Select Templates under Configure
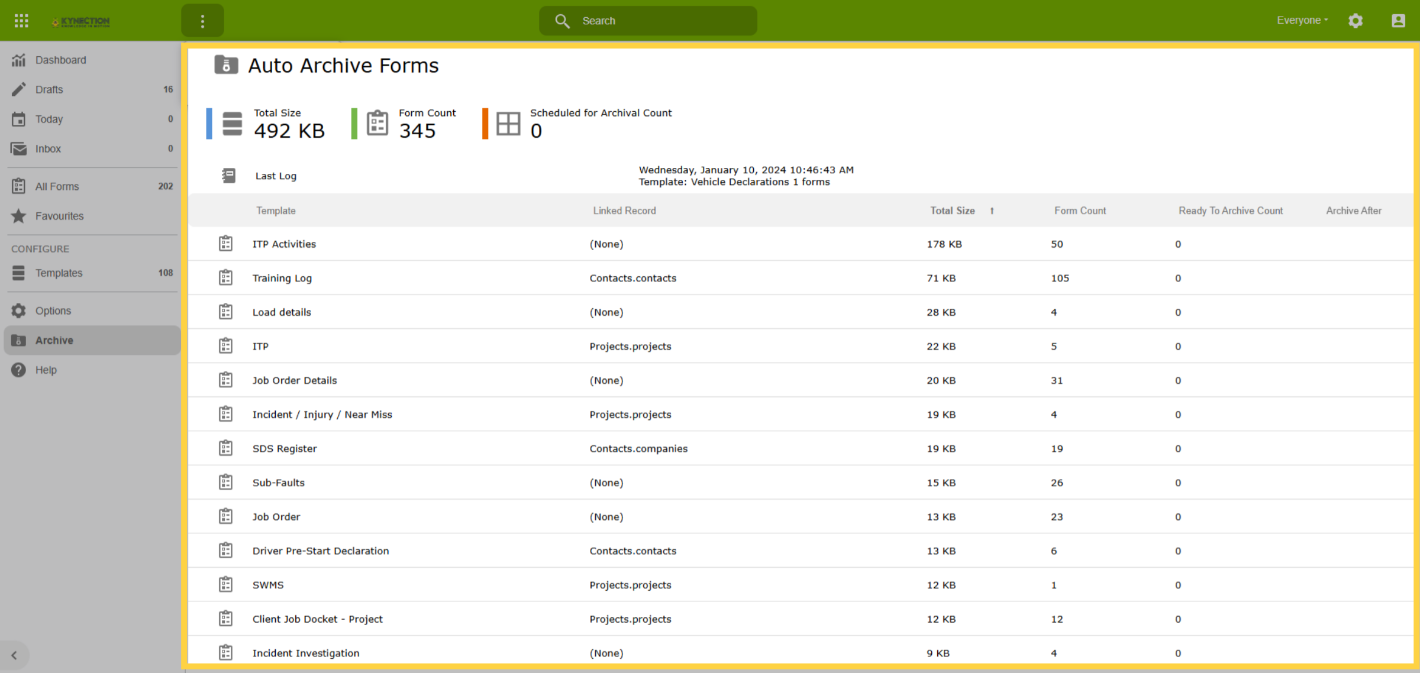This screenshot has width=1420, height=673. (92, 273)
